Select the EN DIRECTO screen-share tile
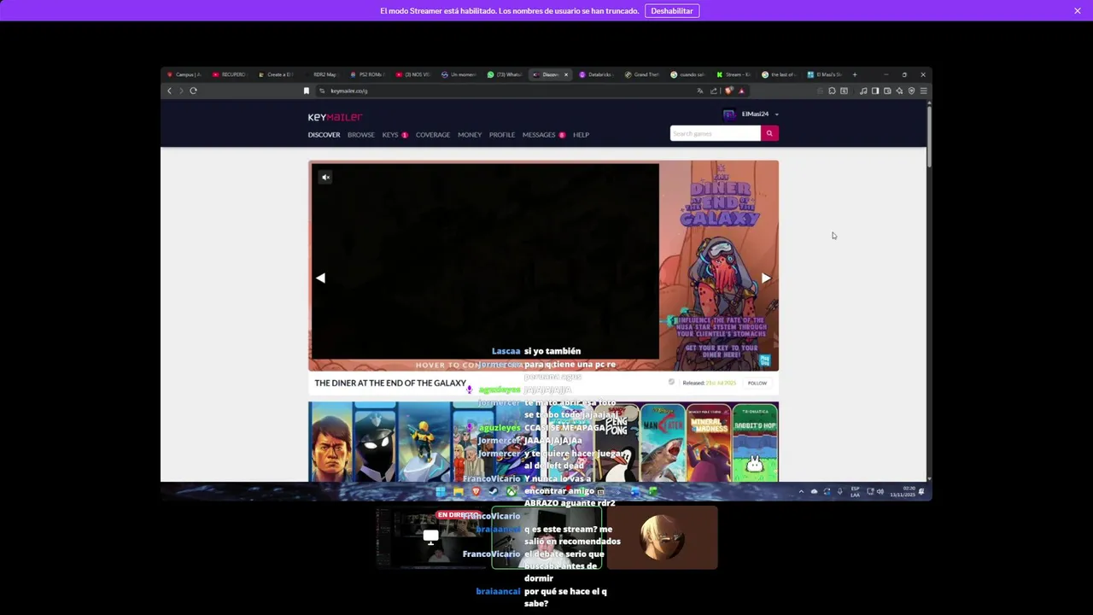 tap(433, 537)
